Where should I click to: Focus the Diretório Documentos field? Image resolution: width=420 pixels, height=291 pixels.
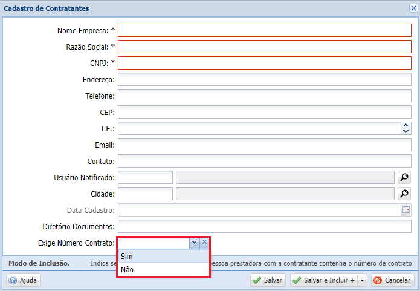point(265,226)
